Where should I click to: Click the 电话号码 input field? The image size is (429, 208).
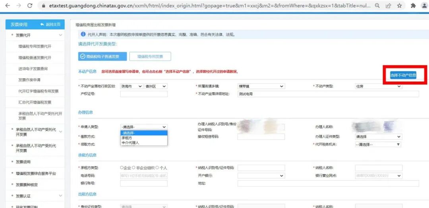pyautogui.click(x=144, y=176)
